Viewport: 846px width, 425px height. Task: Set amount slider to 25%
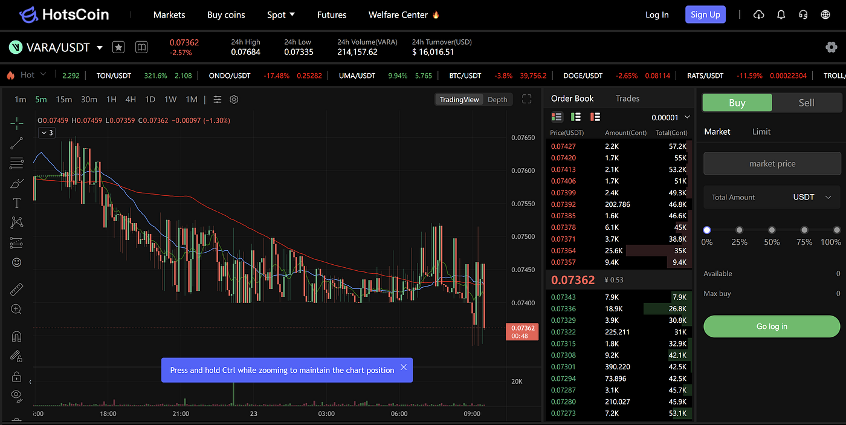(739, 230)
